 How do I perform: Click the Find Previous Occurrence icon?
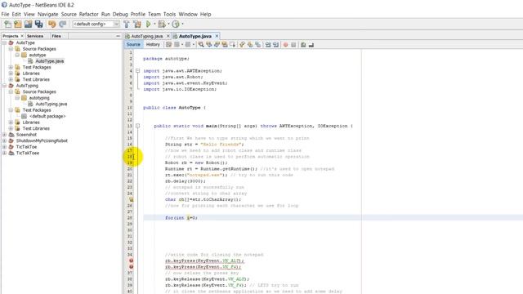pyautogui.click(x=209, y=44)
